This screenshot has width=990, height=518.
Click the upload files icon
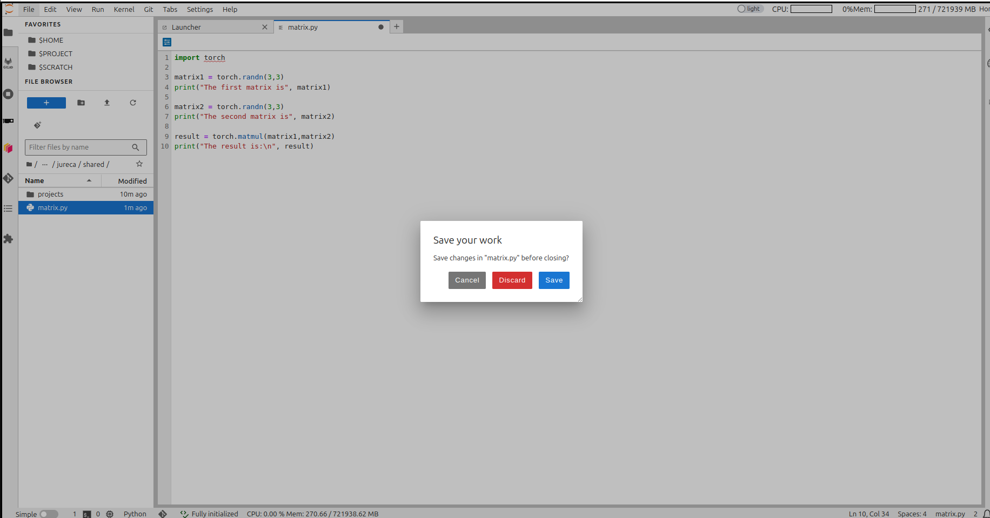coord(107,103)
